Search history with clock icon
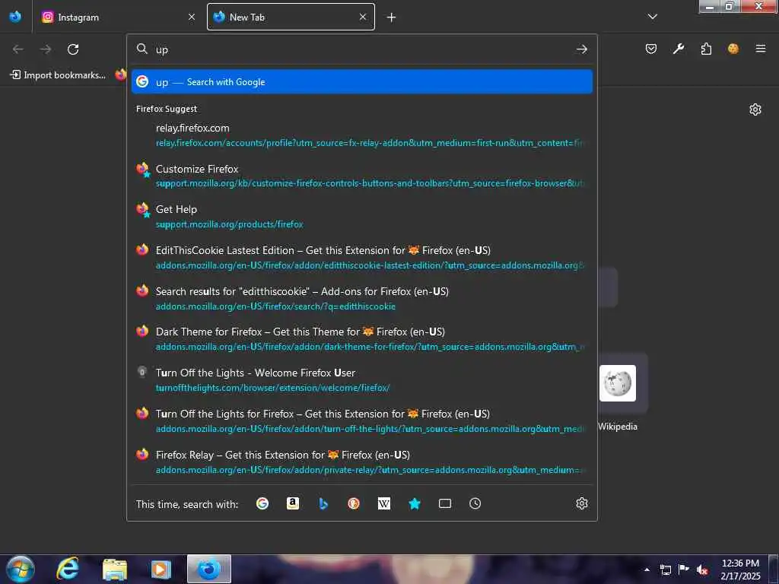The image size is (779, 584). (x=475, y=503)
